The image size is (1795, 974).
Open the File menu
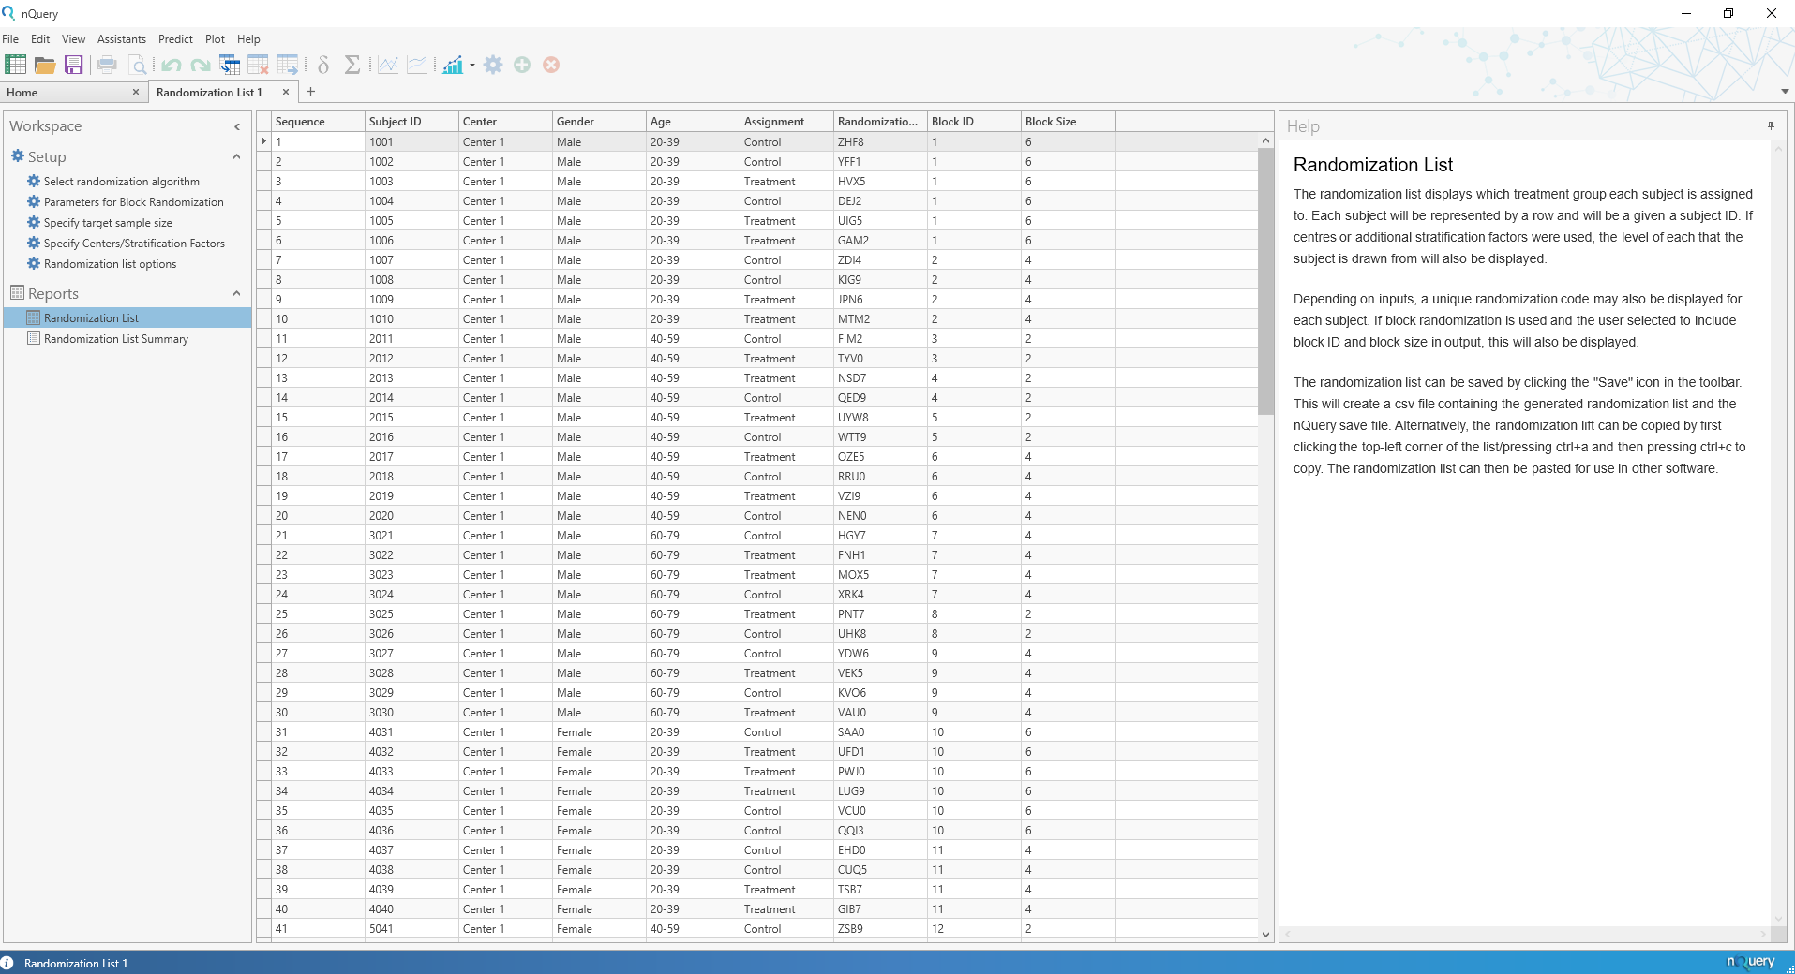coord(10,39)
